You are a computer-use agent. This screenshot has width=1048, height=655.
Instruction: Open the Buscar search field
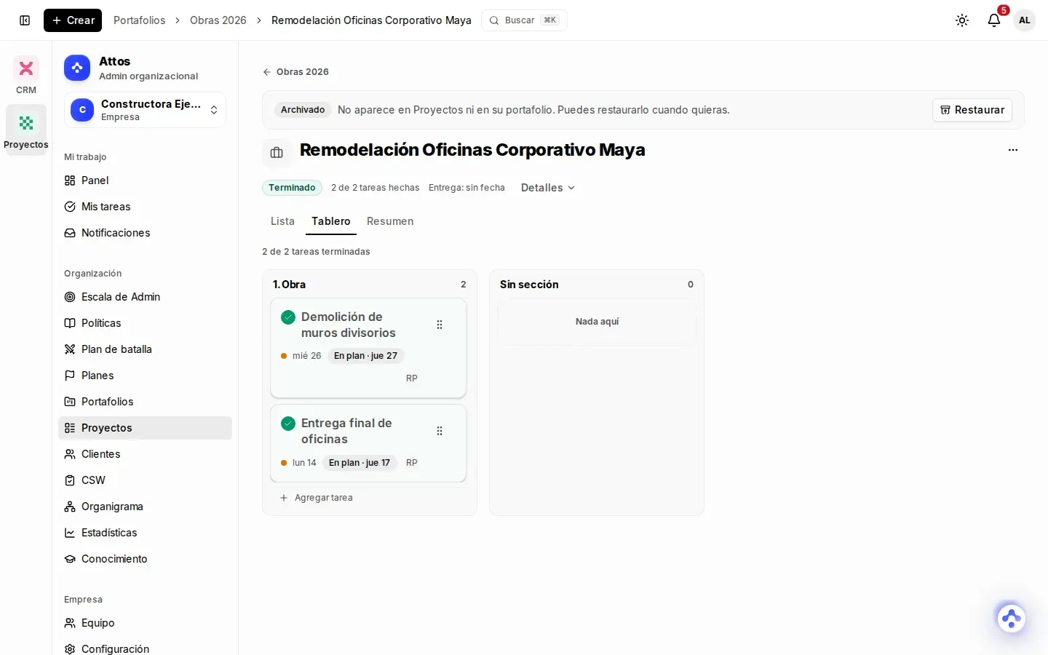524,20
